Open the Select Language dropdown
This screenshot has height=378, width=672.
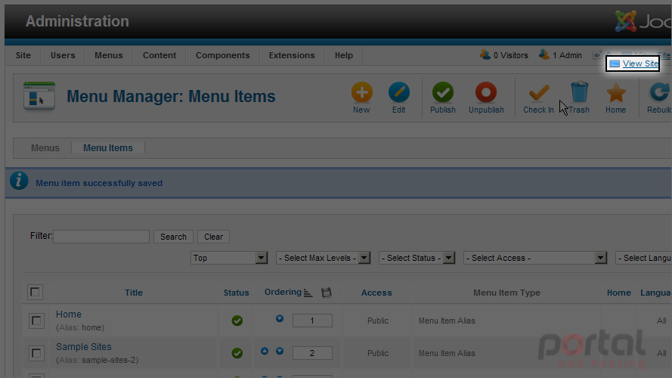coord(644,258)
